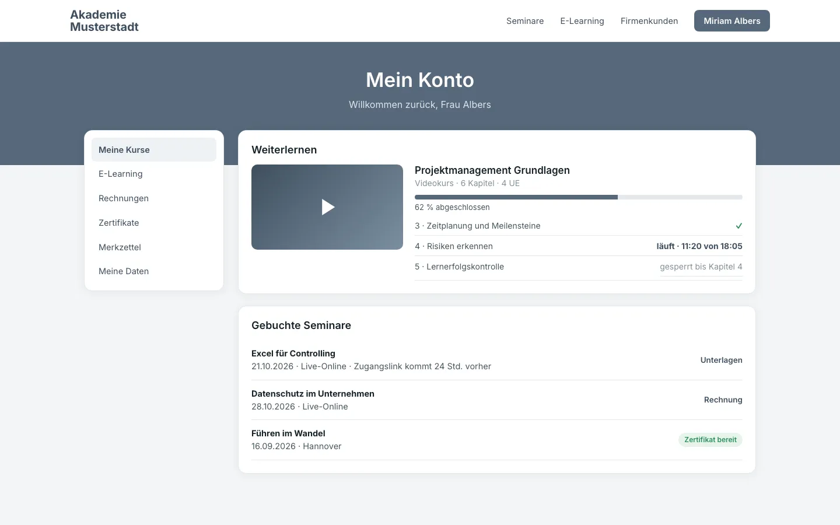The width and height of the screenshot is (840, 525).
Task: Open the Führen im Wandel seminar
Action: tap(288, 433)
